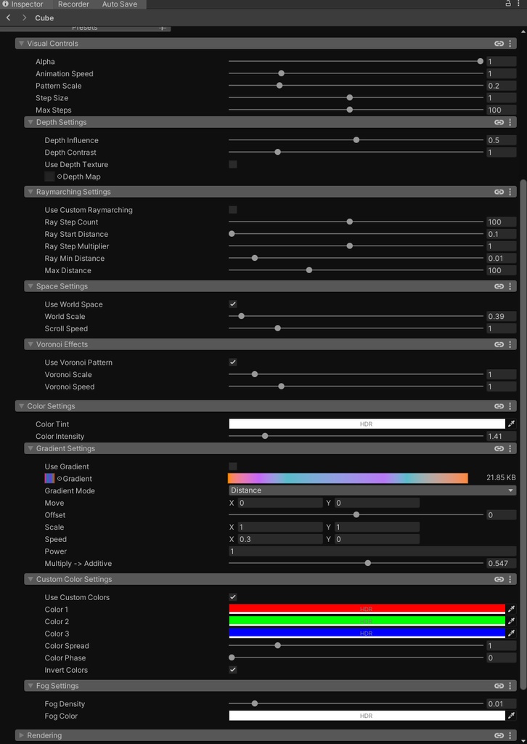Click the link icon on Depth Settings
Viewport: 527px width, 744px height.
[x=499, y=122]
